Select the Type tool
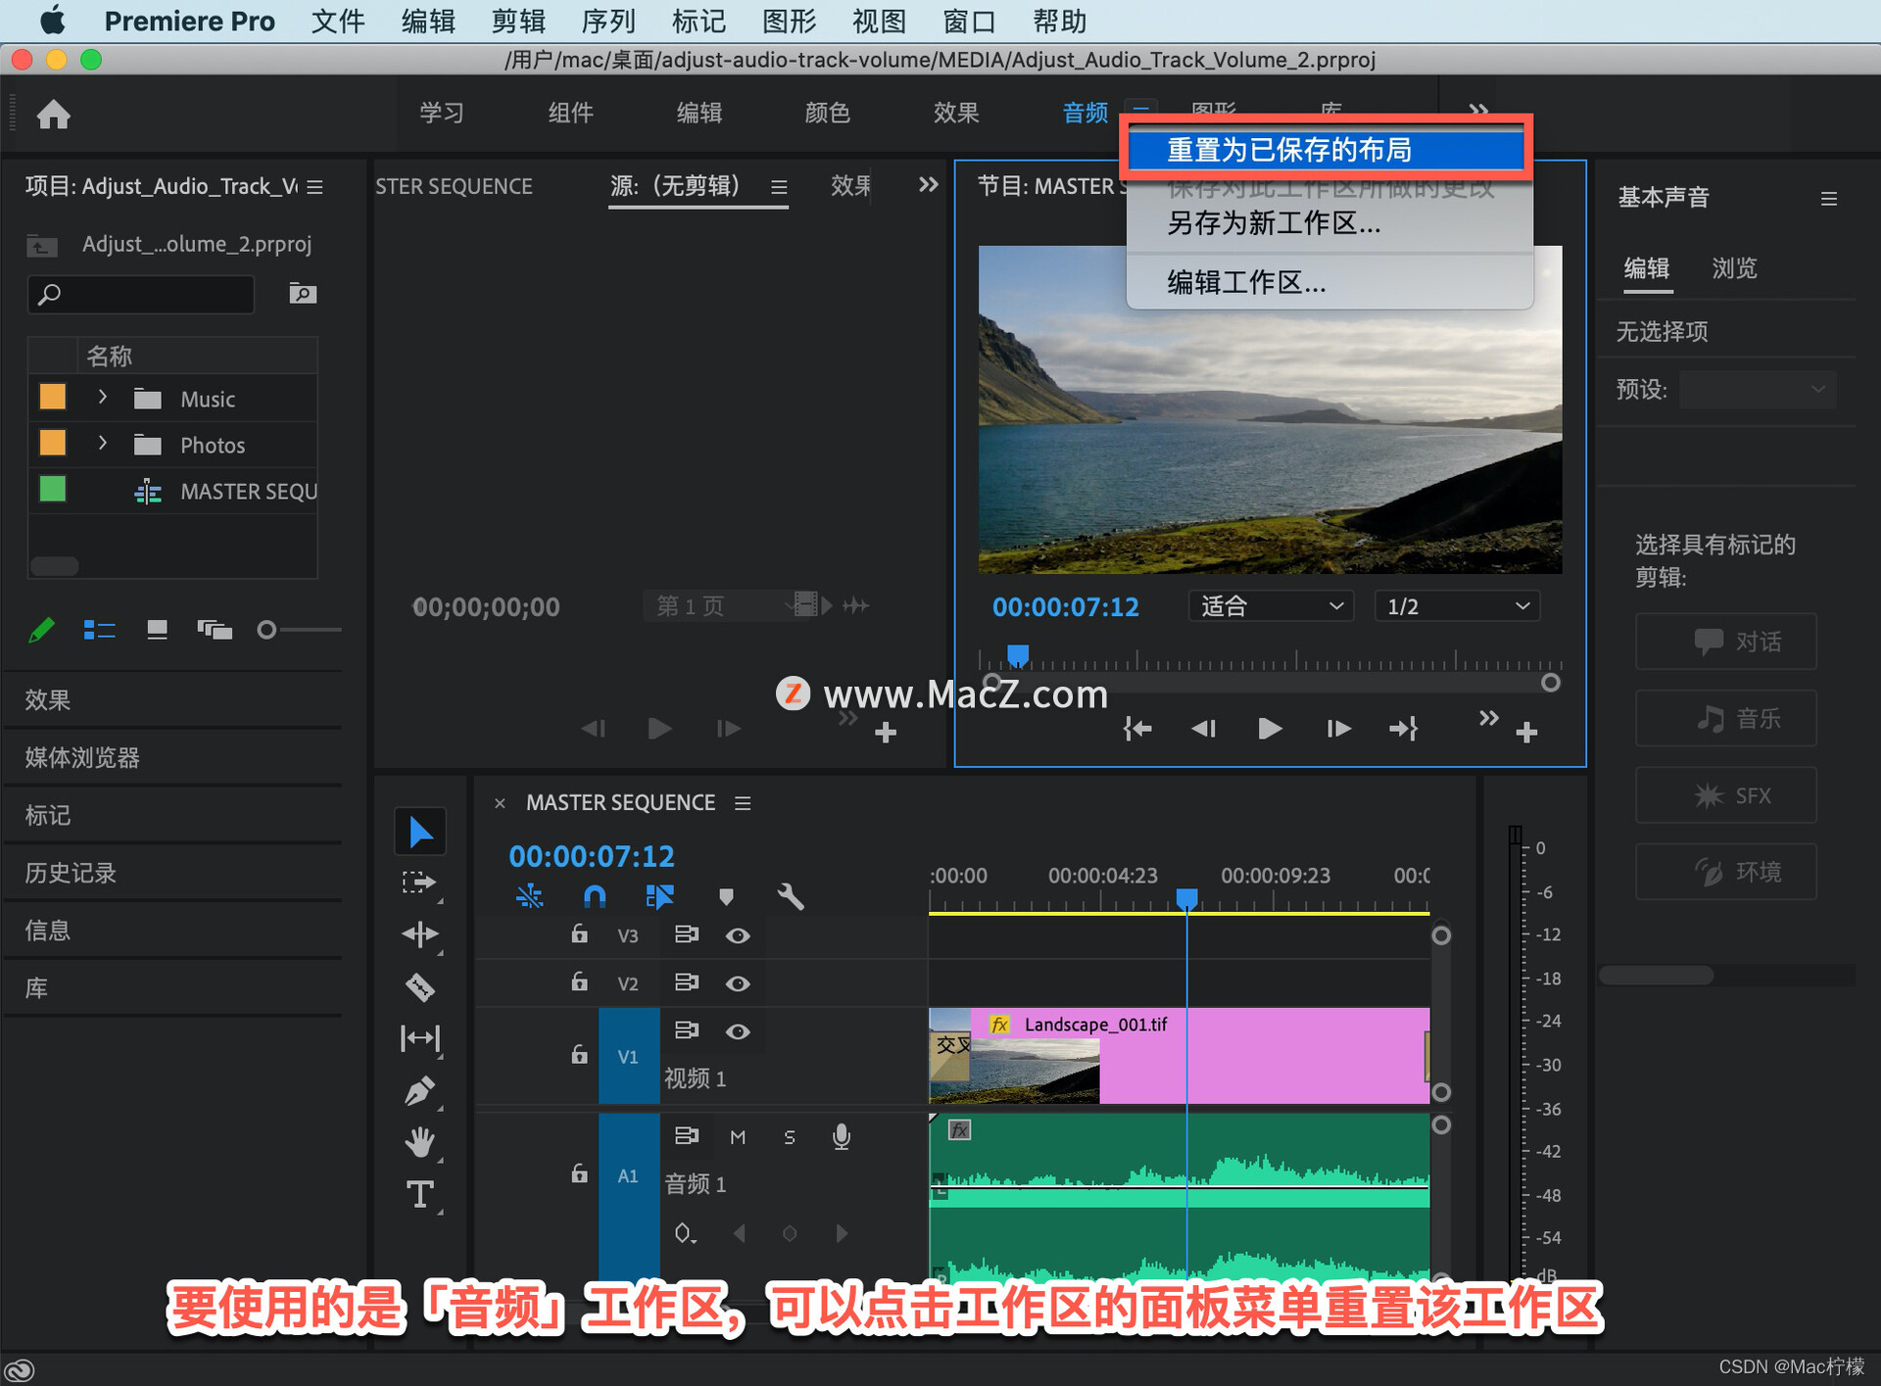 click(x=420, y=1194)
